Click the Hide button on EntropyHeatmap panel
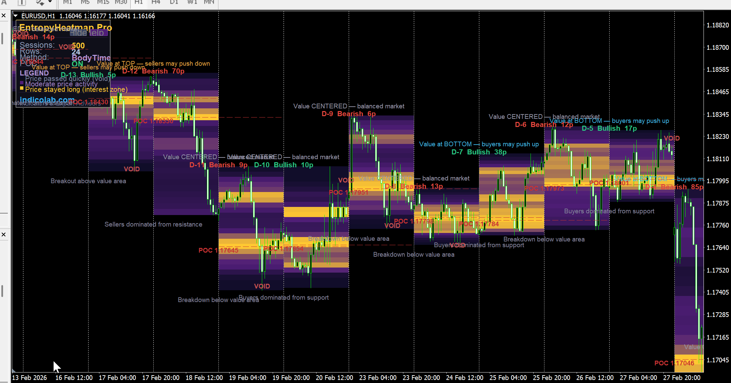The height and width of the screenshot is (383, 731). (x=78, y=33)
